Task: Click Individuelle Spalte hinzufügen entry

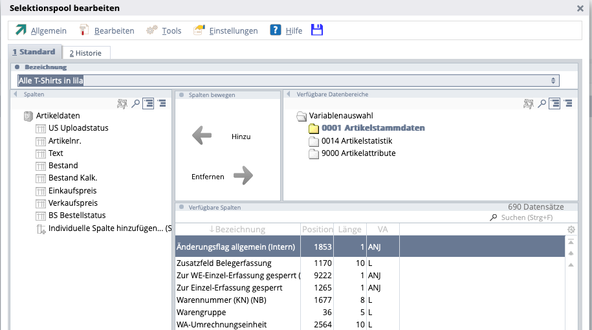Action: point(104,228)
